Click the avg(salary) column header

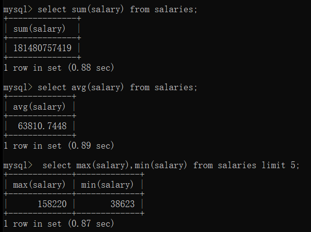(39, 107)
